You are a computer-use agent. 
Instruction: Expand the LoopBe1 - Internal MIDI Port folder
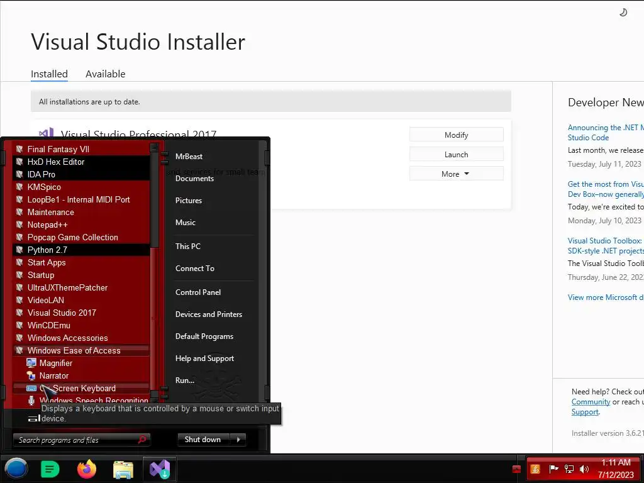point(81,199)
